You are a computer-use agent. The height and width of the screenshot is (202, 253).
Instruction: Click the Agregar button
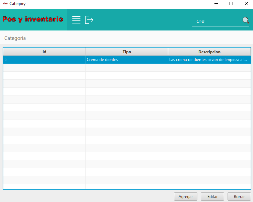(x=186, y=197)
